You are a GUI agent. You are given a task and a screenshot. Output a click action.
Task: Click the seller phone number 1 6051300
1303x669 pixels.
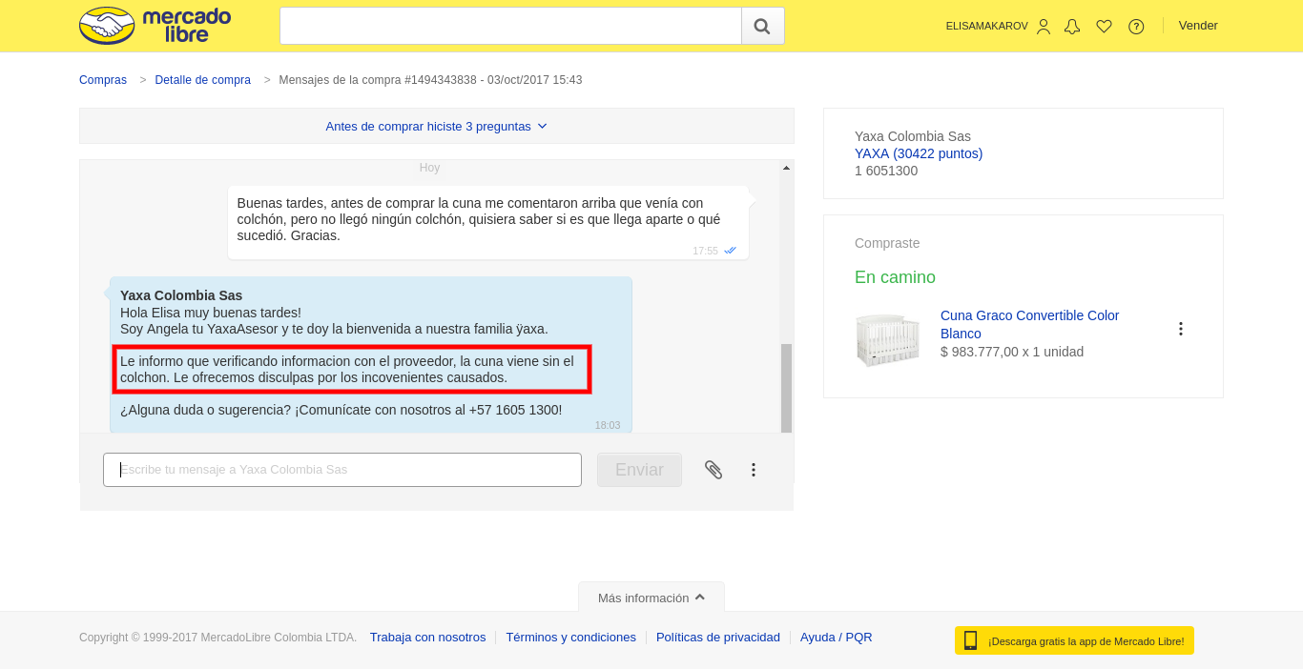pyautogui.click(x=886, y=171)
